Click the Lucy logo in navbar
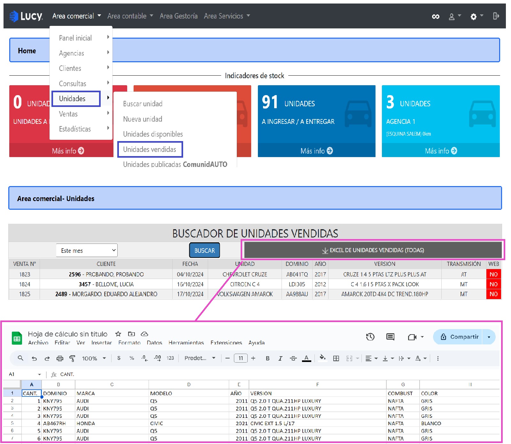The height and width of the screenshot is (444, 511). click(x=26, y=16)
